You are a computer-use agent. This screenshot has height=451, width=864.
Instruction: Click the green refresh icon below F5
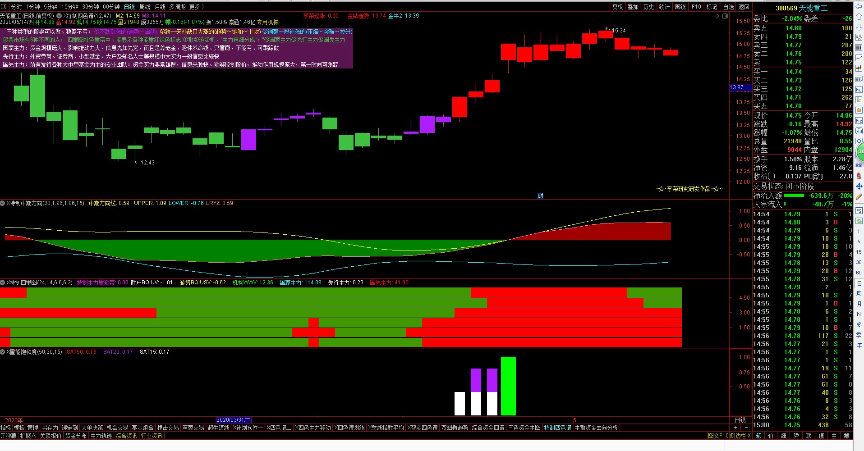[x=859, y=221]
